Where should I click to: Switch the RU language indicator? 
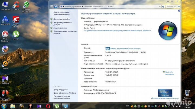pyautogui.click(x=128, y=106)
